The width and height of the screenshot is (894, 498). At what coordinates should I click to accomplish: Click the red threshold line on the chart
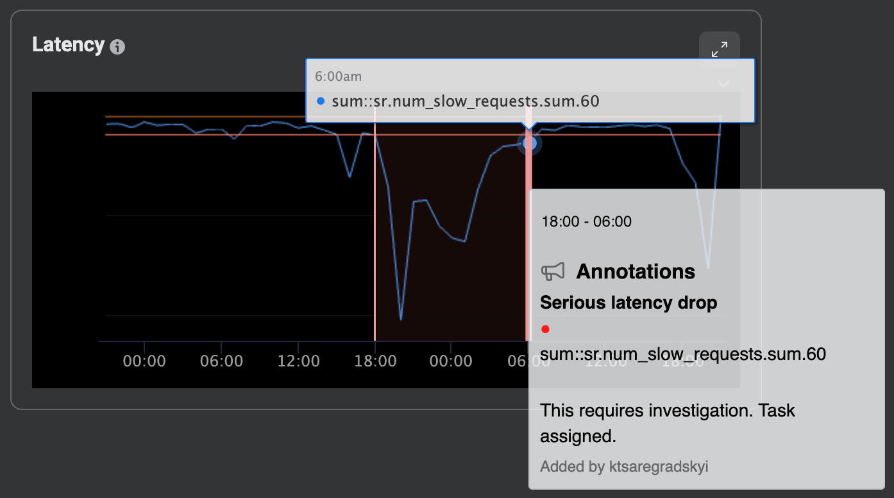point(192,135)
